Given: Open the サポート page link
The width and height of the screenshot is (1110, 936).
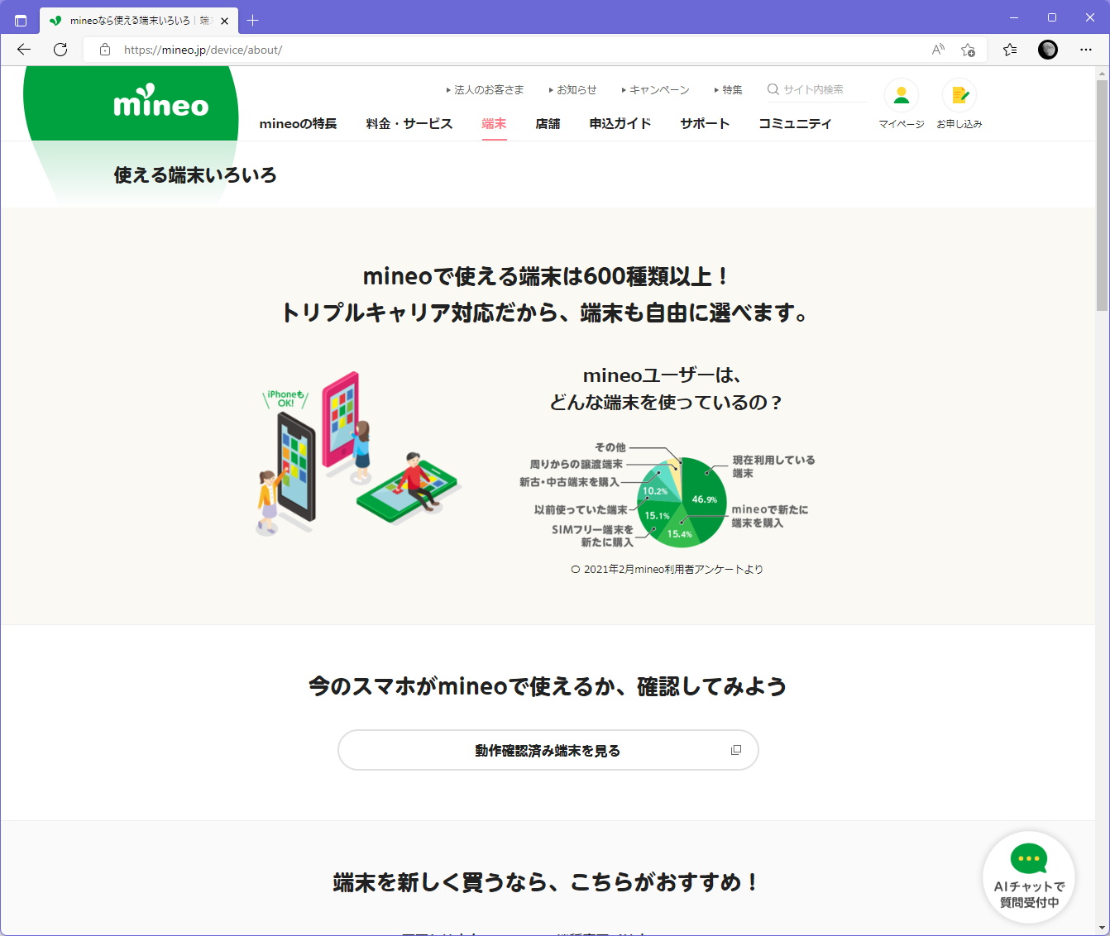Looking at the screenshot, I should point(704,123).
